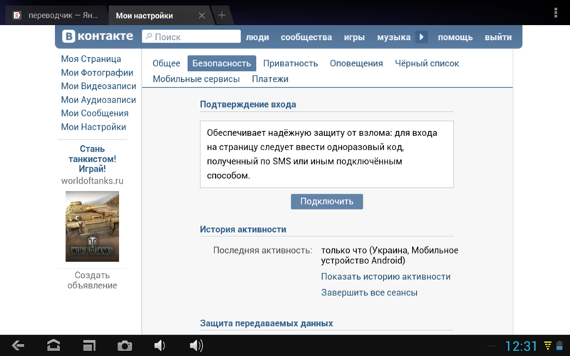This screenshot has width=570, height=356.
Task: Close the Мои настройки tab
Action: (202, 15)
